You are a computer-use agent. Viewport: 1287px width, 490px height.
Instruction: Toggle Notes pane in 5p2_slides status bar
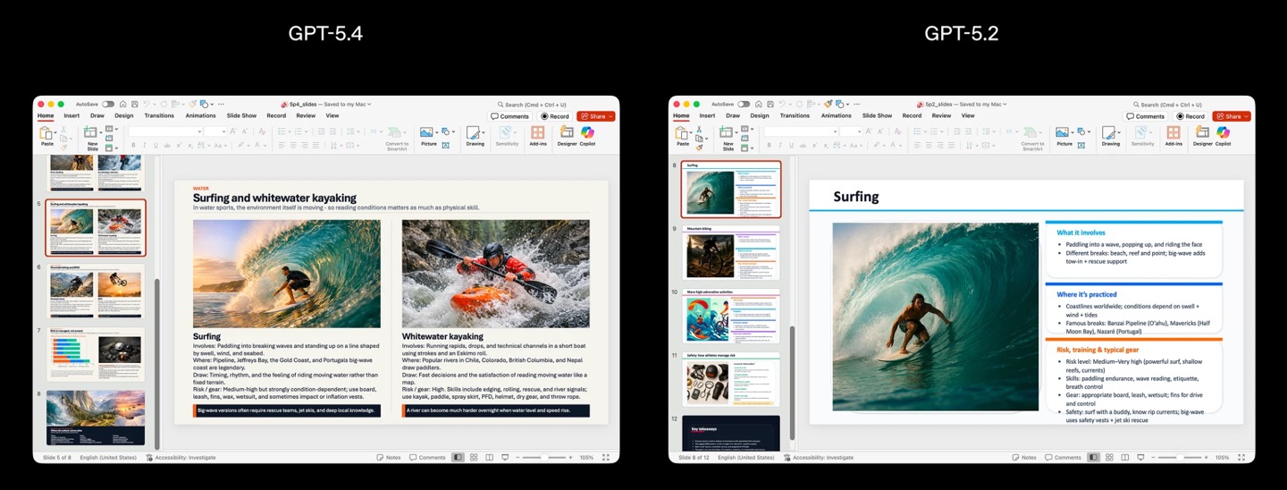1025,457
